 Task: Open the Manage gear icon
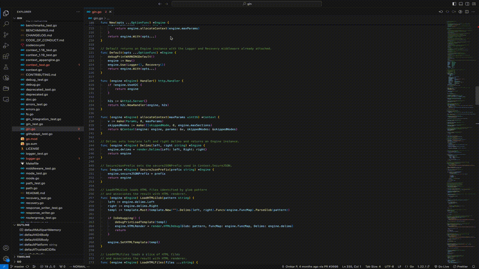pos(6,259)
